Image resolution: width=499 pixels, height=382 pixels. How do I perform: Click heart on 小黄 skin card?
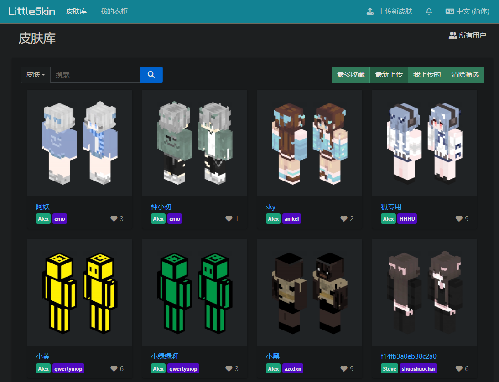coord(114,368)
